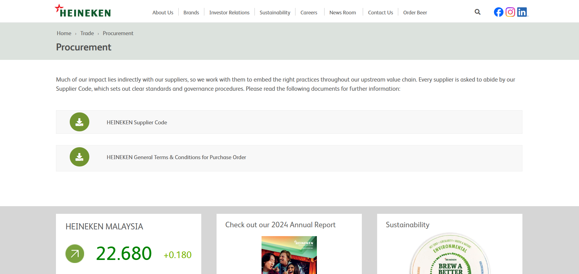This screenshot has width=579, height=274.
Task: Open the 2024 Annual Report cover thumbnail
Action: coord(289,255)
